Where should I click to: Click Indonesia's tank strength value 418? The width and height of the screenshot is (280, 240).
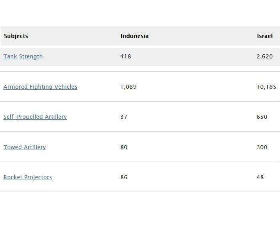(x=126, y=56)
